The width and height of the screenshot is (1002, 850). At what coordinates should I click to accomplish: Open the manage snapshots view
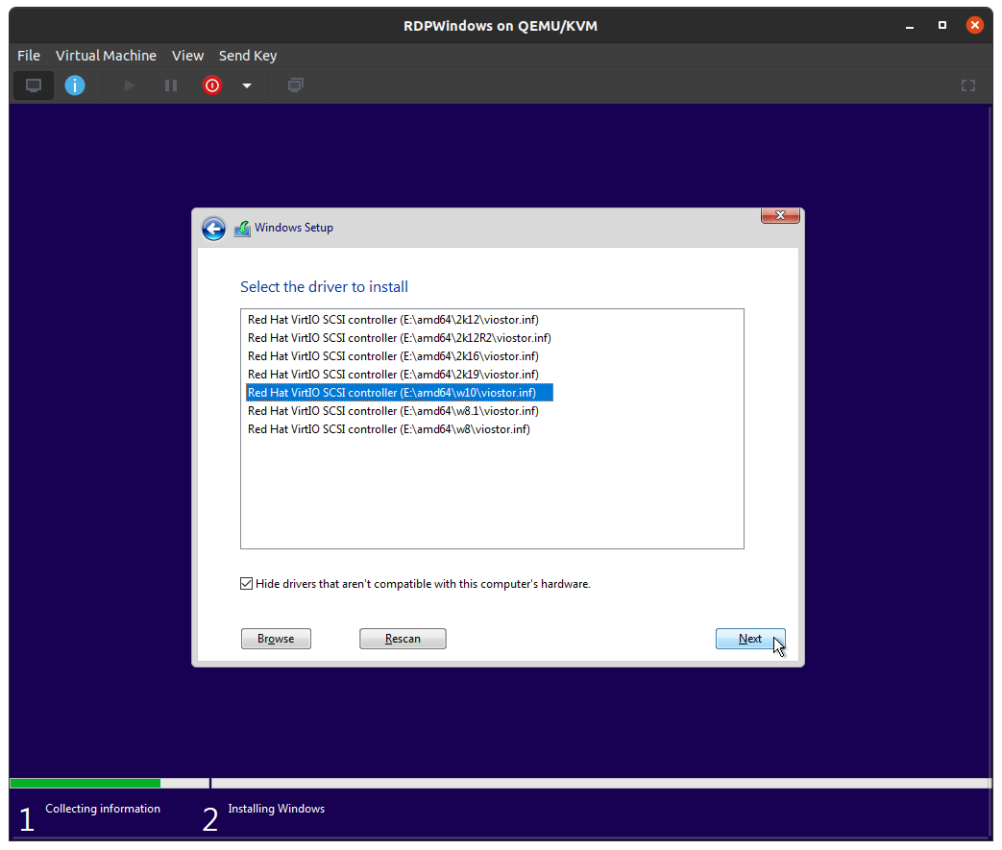tap(296, 85)
